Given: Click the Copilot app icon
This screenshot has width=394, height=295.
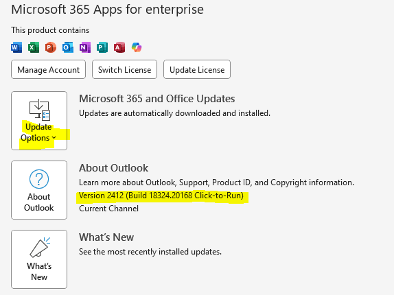Looking at the screenshot, I should (137, 47).
